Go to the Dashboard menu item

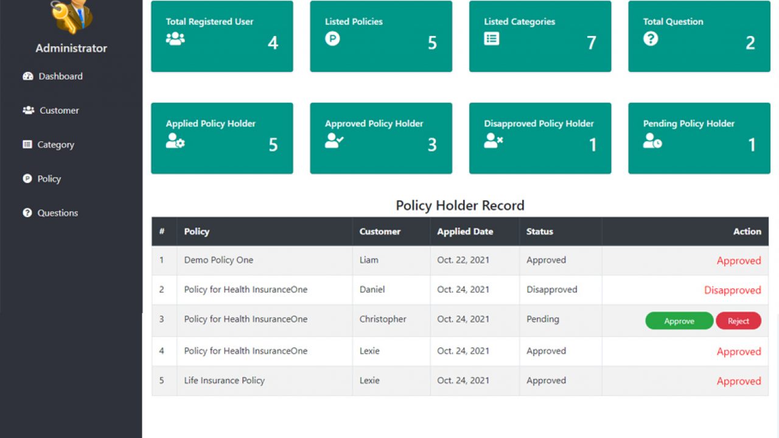click(x=60, y=76)
